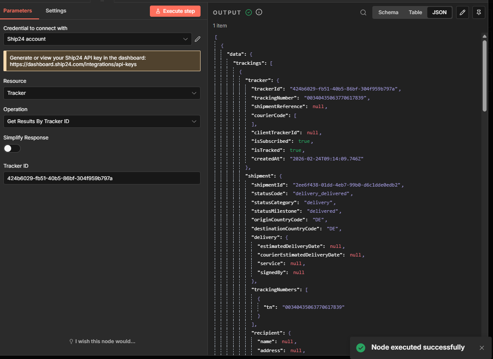Image resolution: width=493 pixels, height=359 pixels.
Task: Click the destinationCountryCode "DE" value
Action: [332, 229]
